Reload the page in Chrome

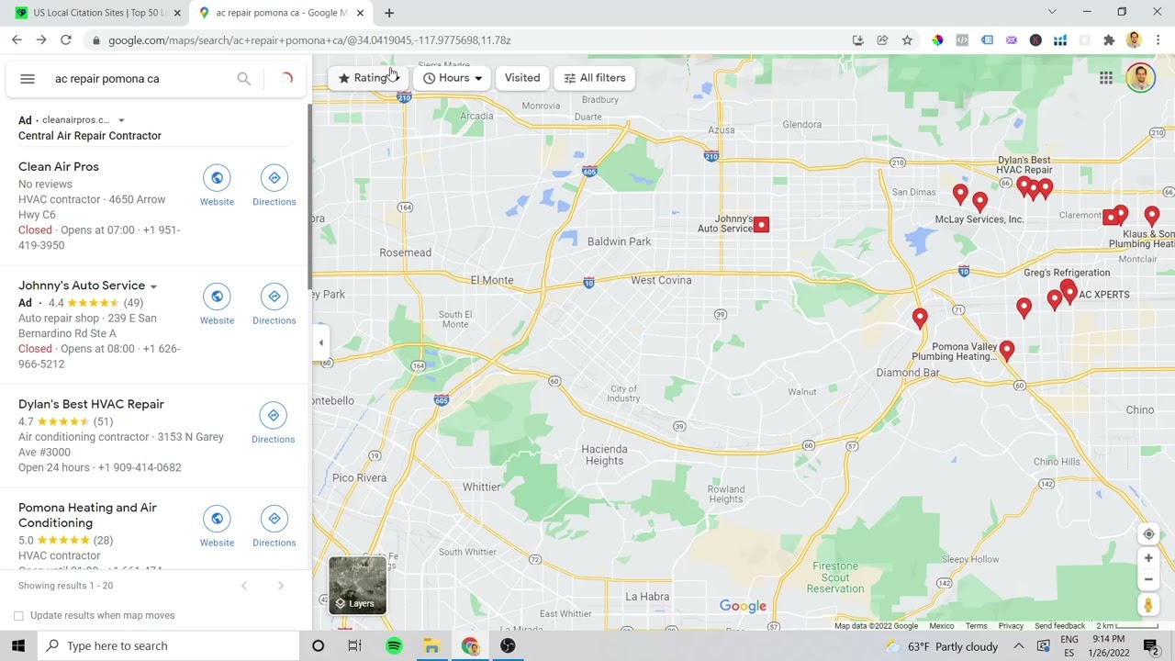point(66,40)
